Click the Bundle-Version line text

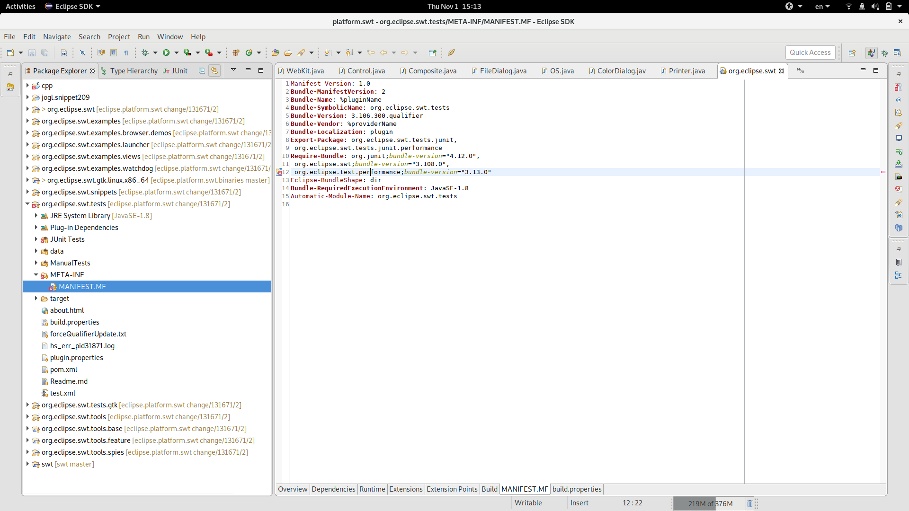tap(356, 116)
